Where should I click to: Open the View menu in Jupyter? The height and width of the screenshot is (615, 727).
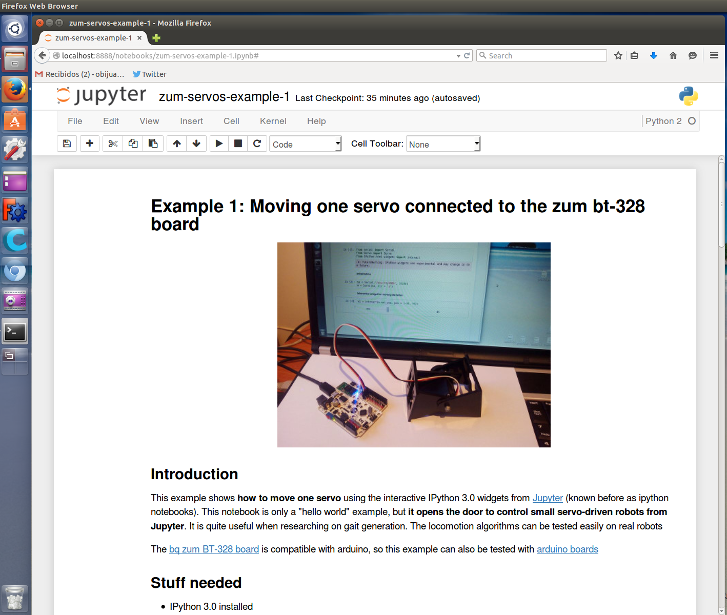click(149, 121)
